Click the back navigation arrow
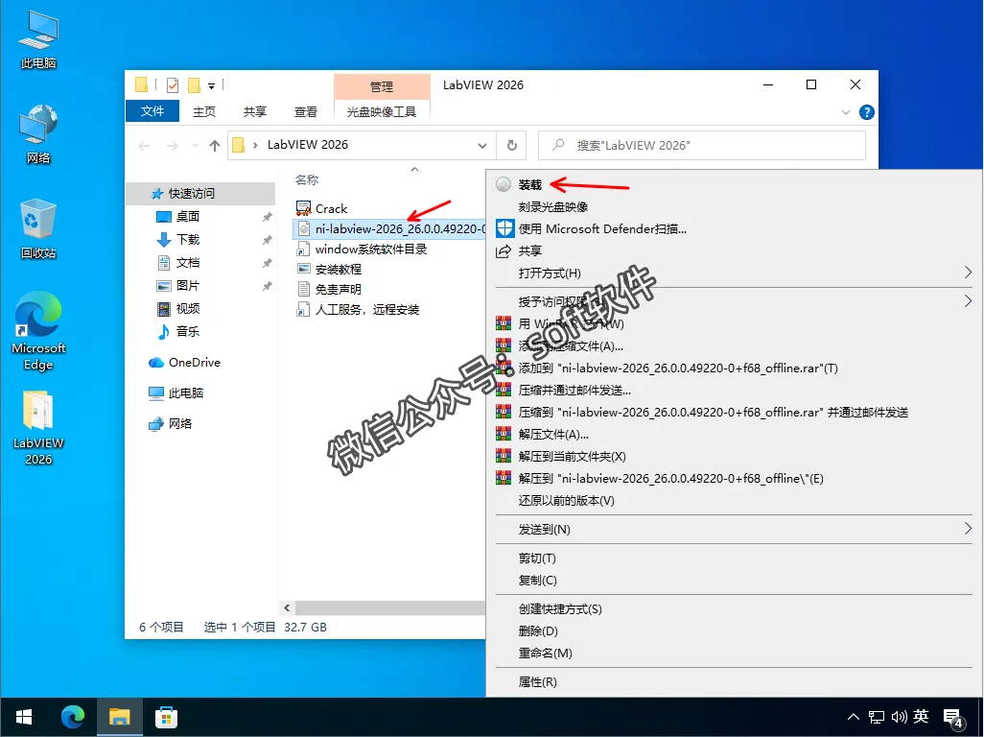 pos(144,146)
